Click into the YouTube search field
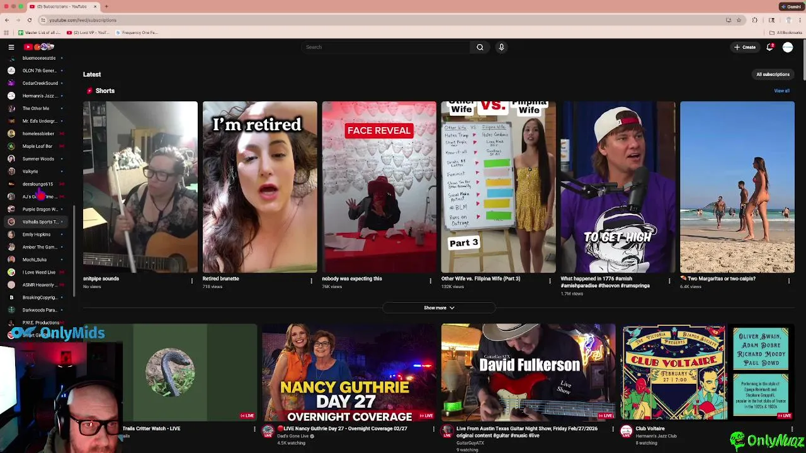 385,47
